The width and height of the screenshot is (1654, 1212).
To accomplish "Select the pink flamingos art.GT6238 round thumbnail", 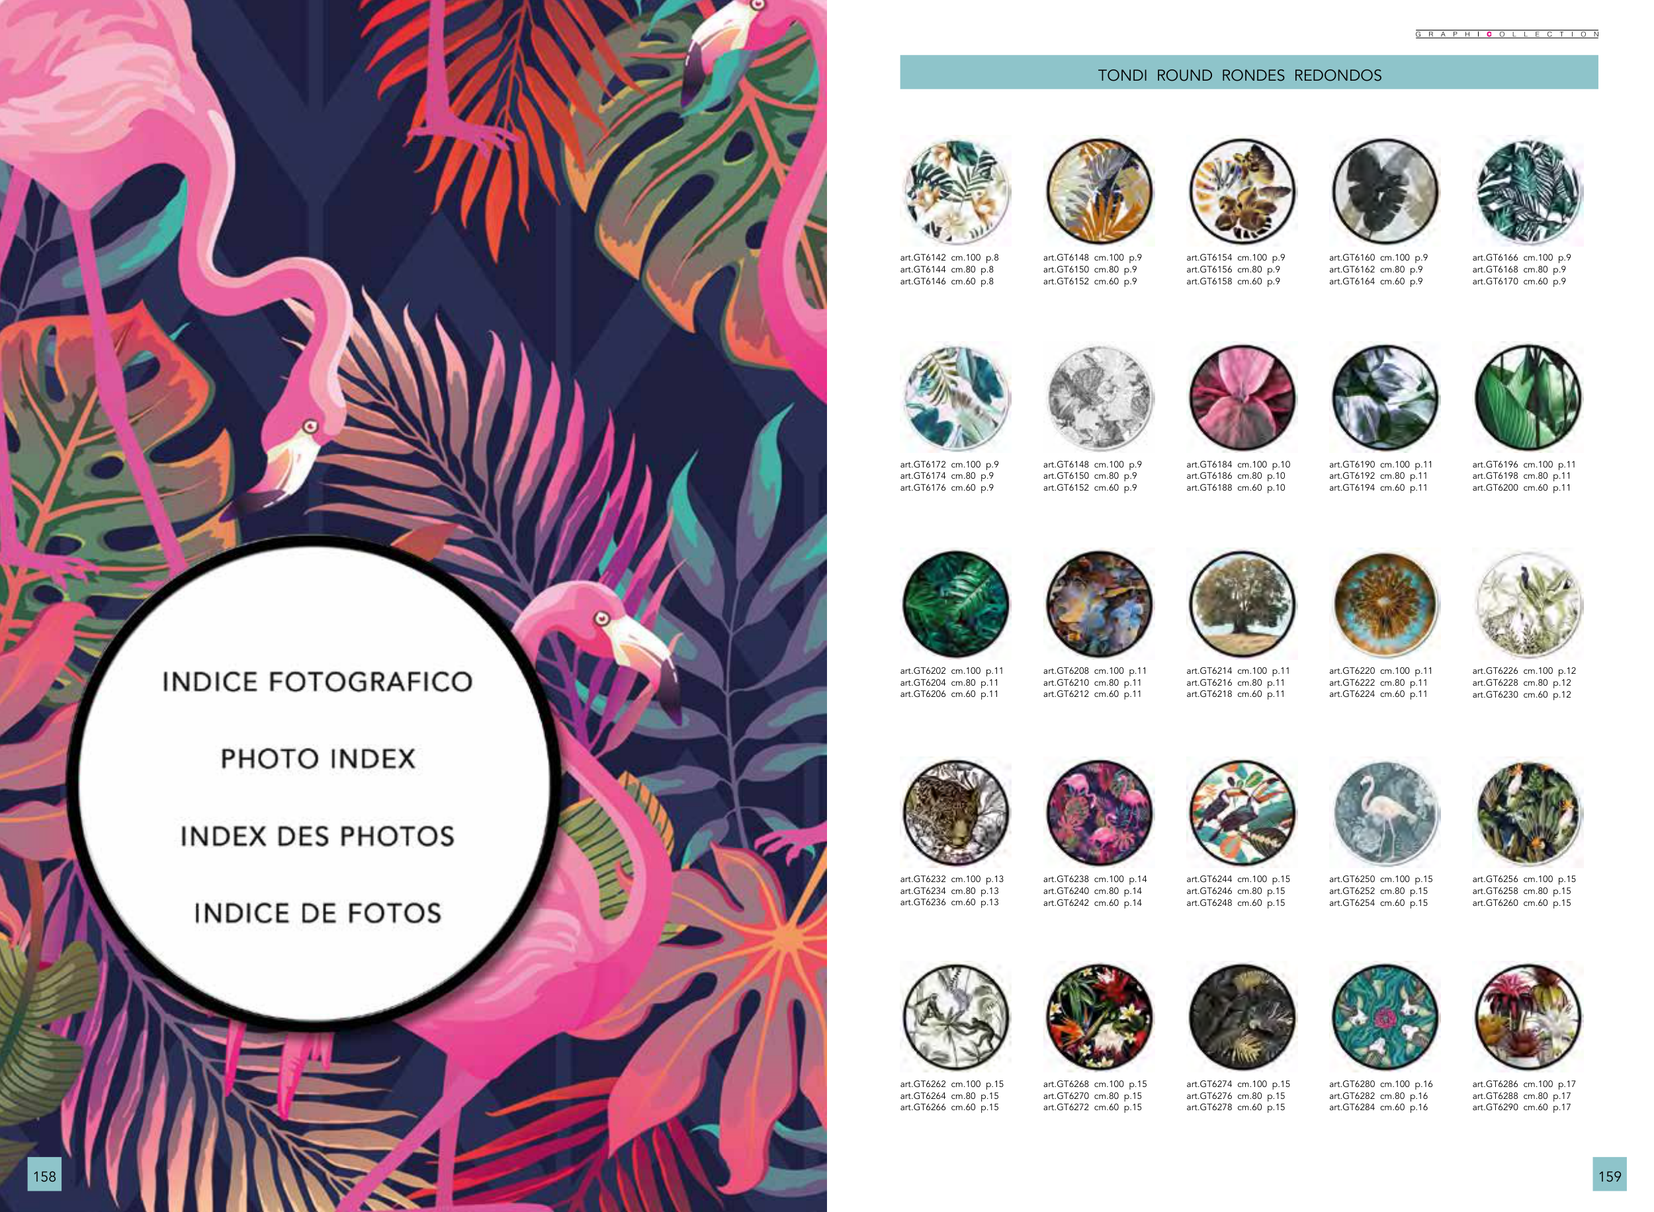I will click(x=1100, y=813).
